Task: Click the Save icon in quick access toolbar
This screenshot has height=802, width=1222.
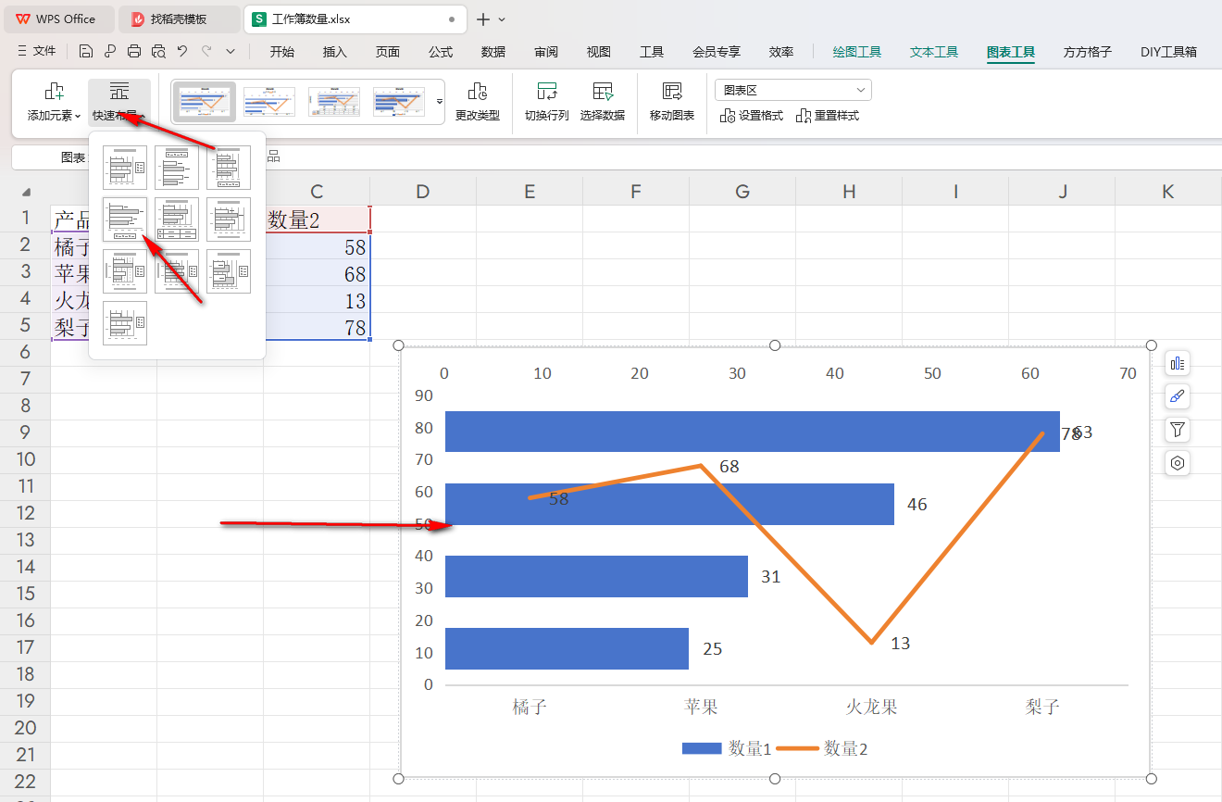Action: (86, 52)
